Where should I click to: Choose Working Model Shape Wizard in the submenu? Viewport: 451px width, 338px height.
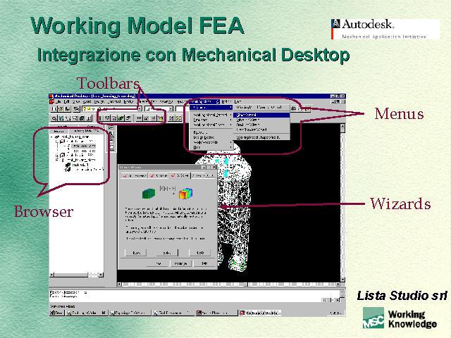tap(261, 137)
